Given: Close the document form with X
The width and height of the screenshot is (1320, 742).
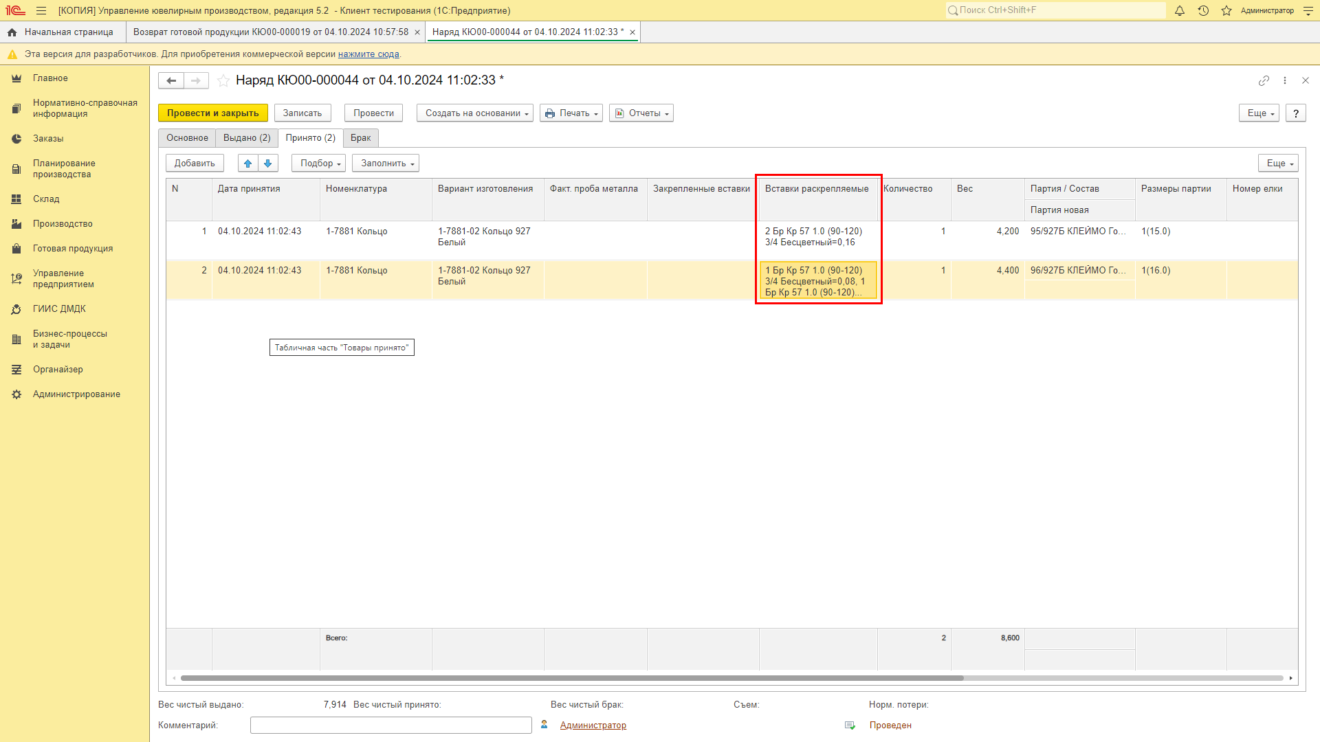Looking at the screenshot, I should (x=1306, y=80).
